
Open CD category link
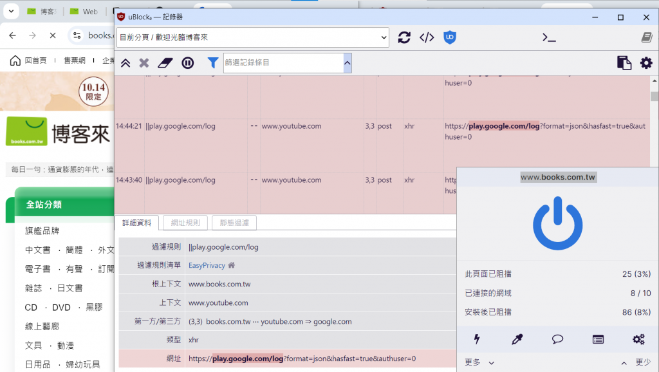(x=31, y=308)
